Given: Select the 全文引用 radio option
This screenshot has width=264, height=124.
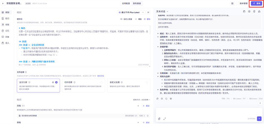Looking at the screenshot, I should coord(56,82).
